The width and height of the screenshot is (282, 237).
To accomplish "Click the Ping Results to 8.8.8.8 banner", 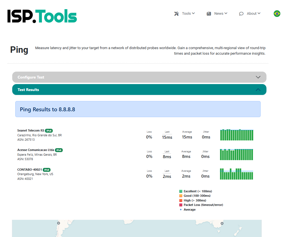I will (138, 109).
